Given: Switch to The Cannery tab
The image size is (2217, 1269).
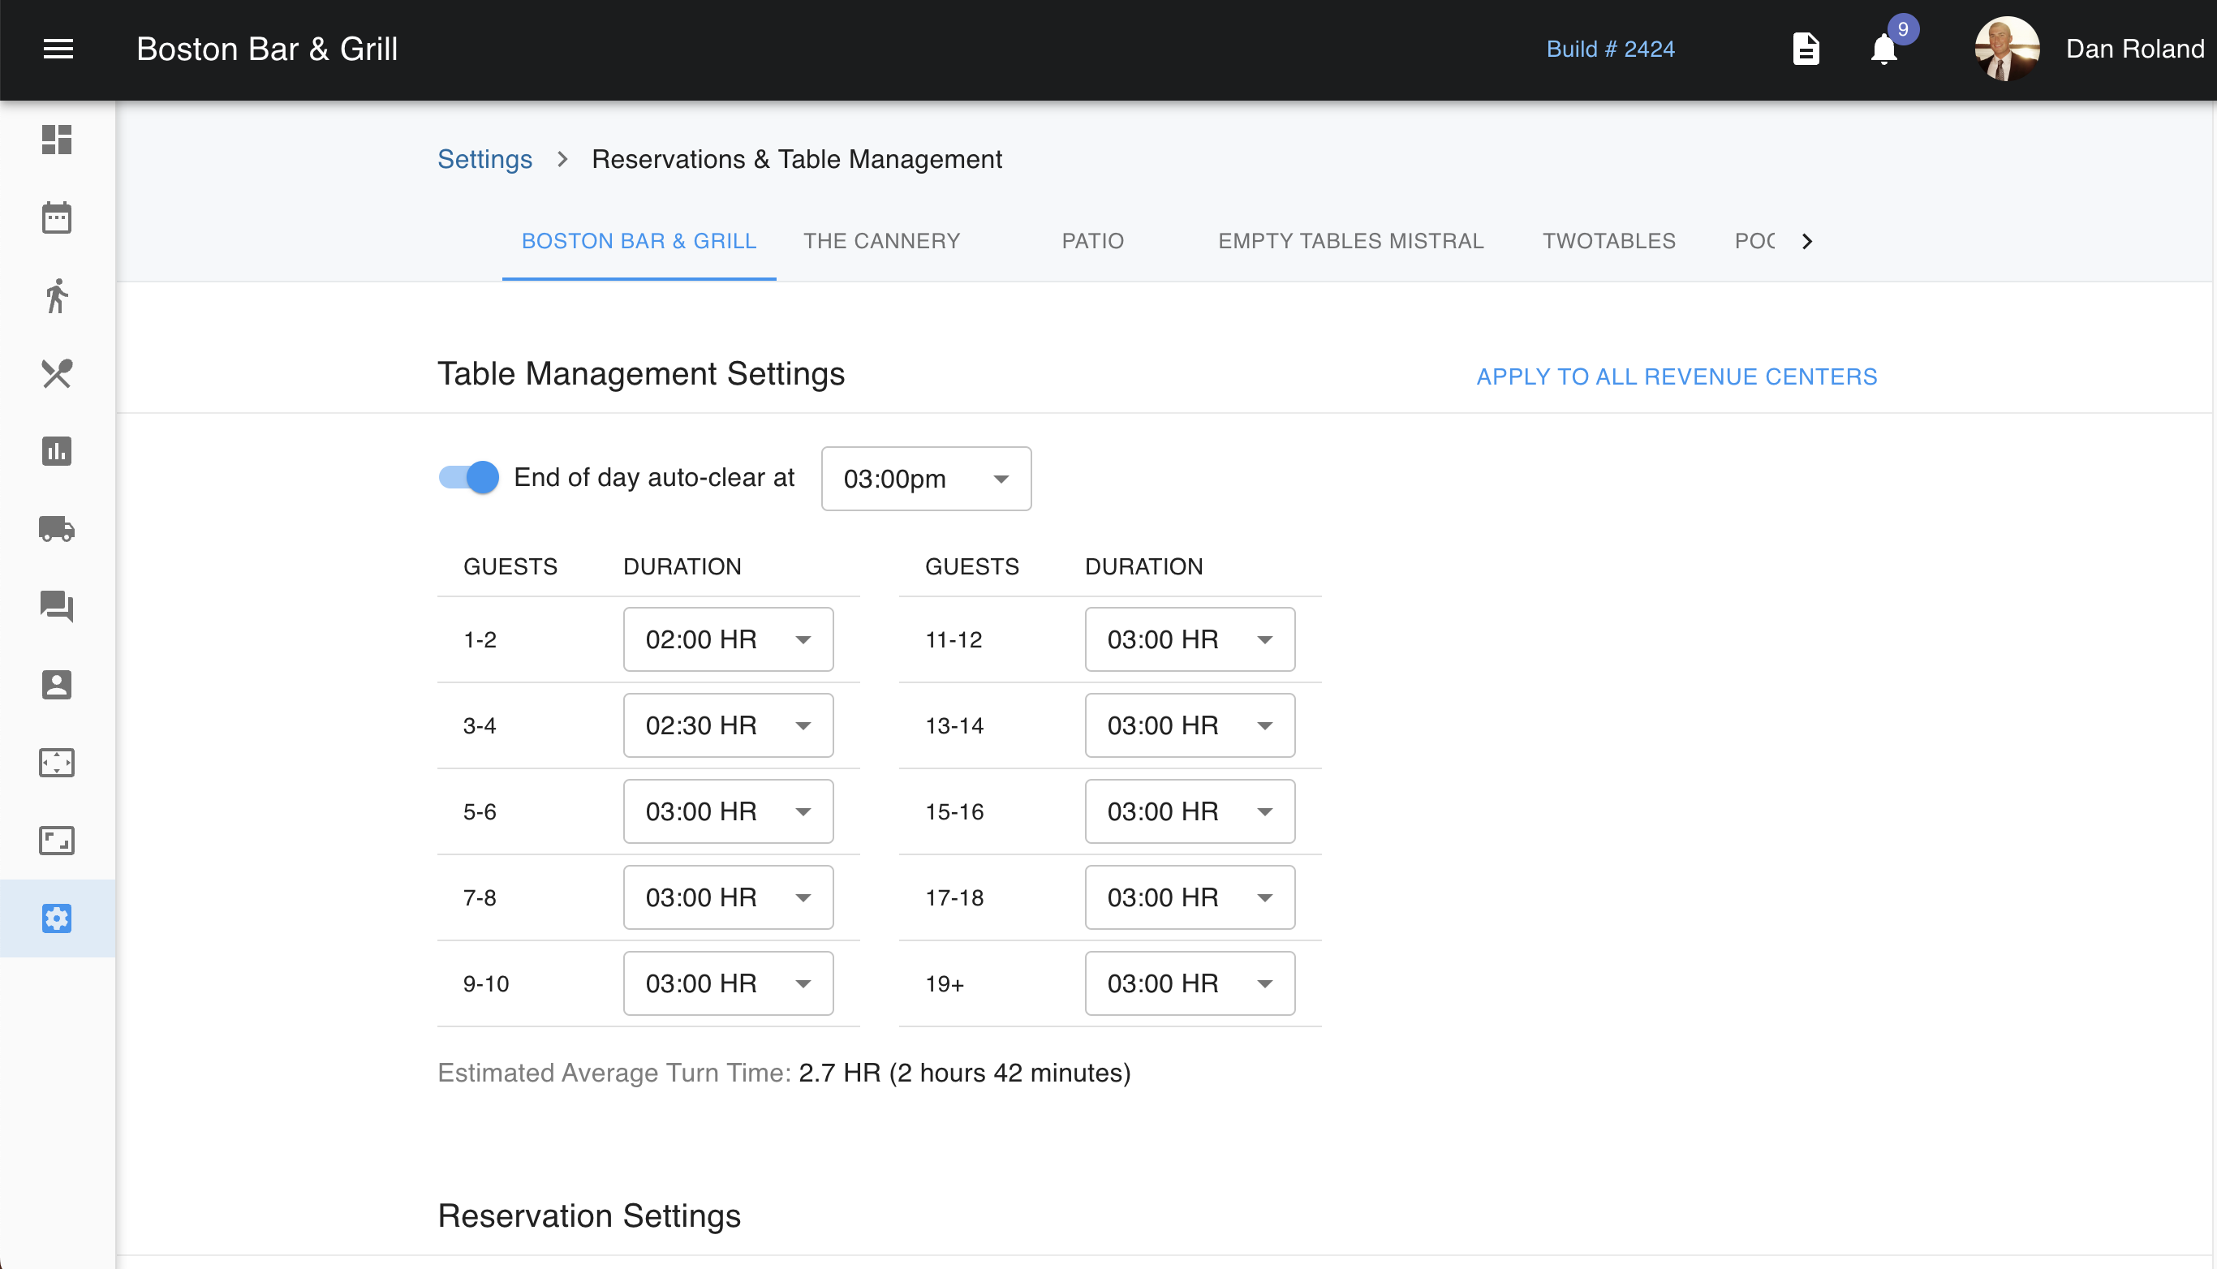Looking at the screenshot, I should coord(881,242).
